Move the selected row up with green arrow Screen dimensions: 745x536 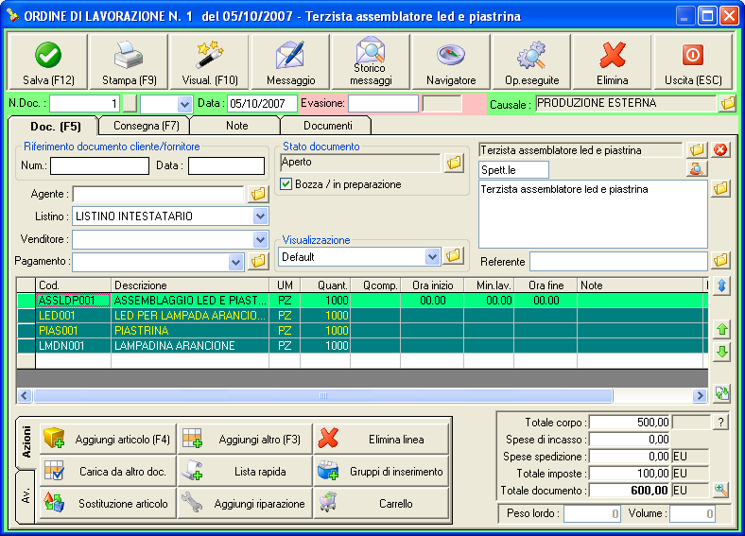722,329
